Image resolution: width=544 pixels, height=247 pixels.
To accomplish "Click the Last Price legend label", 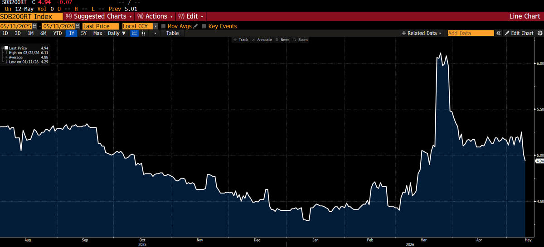I will tap(18, 48).
